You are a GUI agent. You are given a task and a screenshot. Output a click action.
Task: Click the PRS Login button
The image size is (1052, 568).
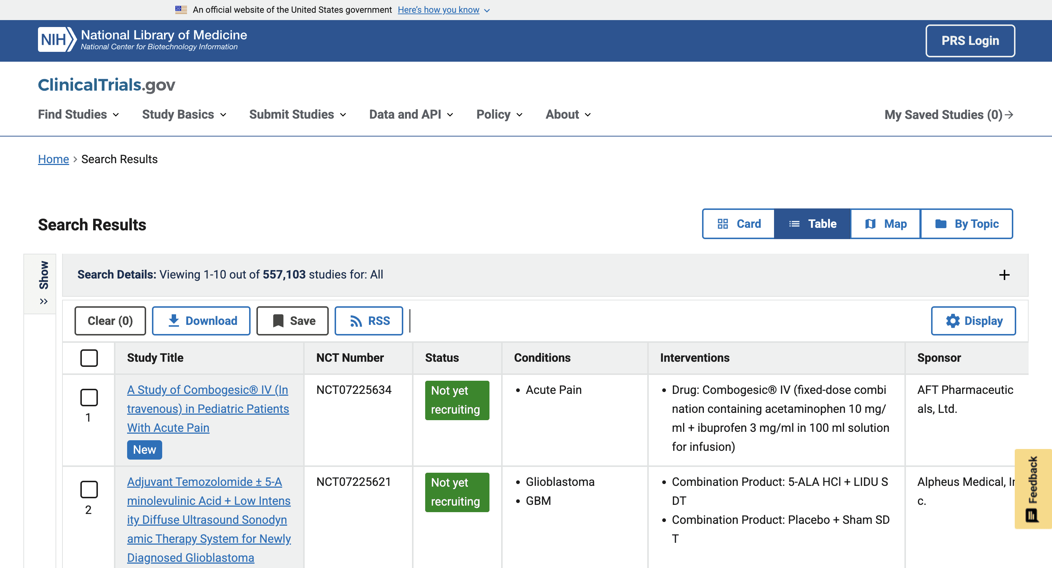click(970, 41)
